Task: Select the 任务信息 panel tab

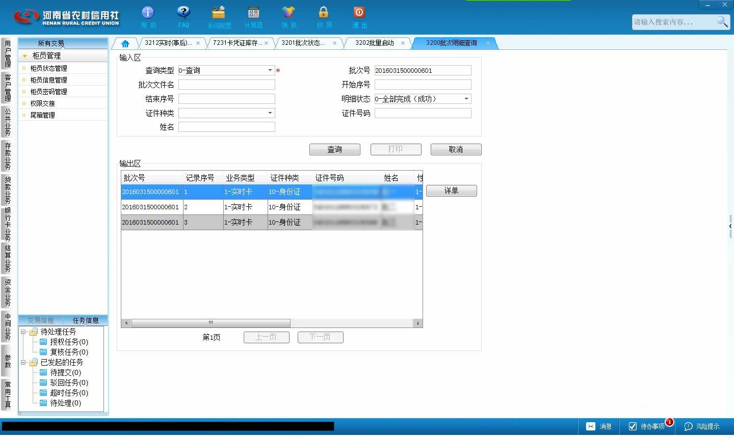Action: point(86,320)
